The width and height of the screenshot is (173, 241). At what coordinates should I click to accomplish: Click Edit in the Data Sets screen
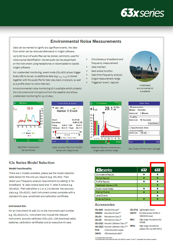click(158, 142)
